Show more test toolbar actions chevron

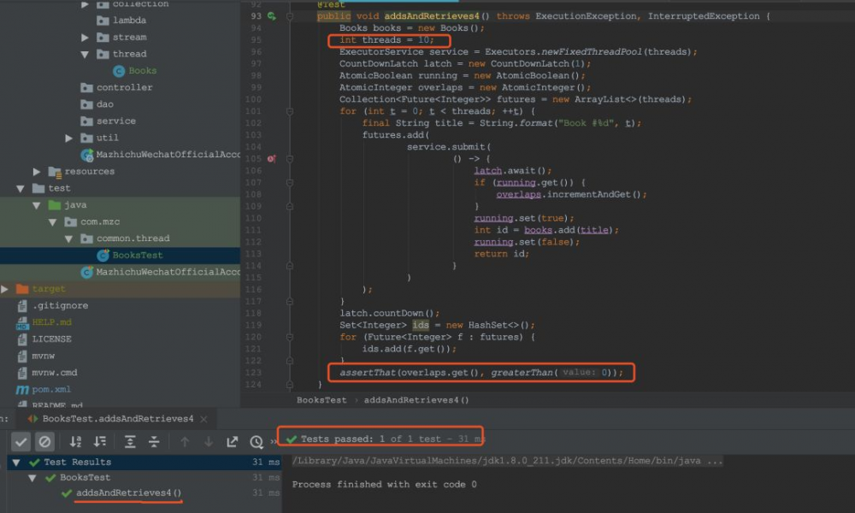click(x=274, y=441)
